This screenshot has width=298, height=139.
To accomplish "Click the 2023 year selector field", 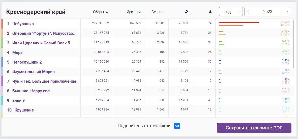I will point(267,12).
